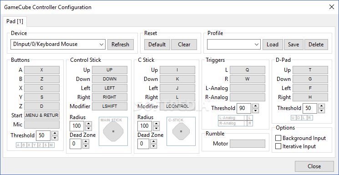
Task: Click the C-STICK preview graphic
Action: [181, 131]
